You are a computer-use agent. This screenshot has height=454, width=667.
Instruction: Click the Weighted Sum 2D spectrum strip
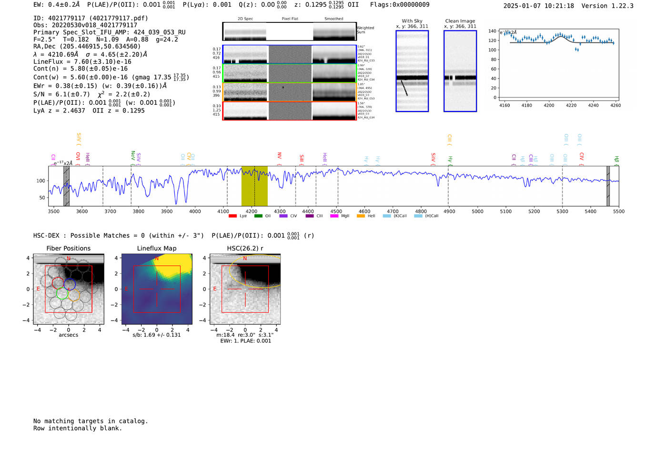coord(289,31)
